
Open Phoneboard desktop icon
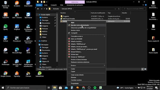(x=17, y=39)
